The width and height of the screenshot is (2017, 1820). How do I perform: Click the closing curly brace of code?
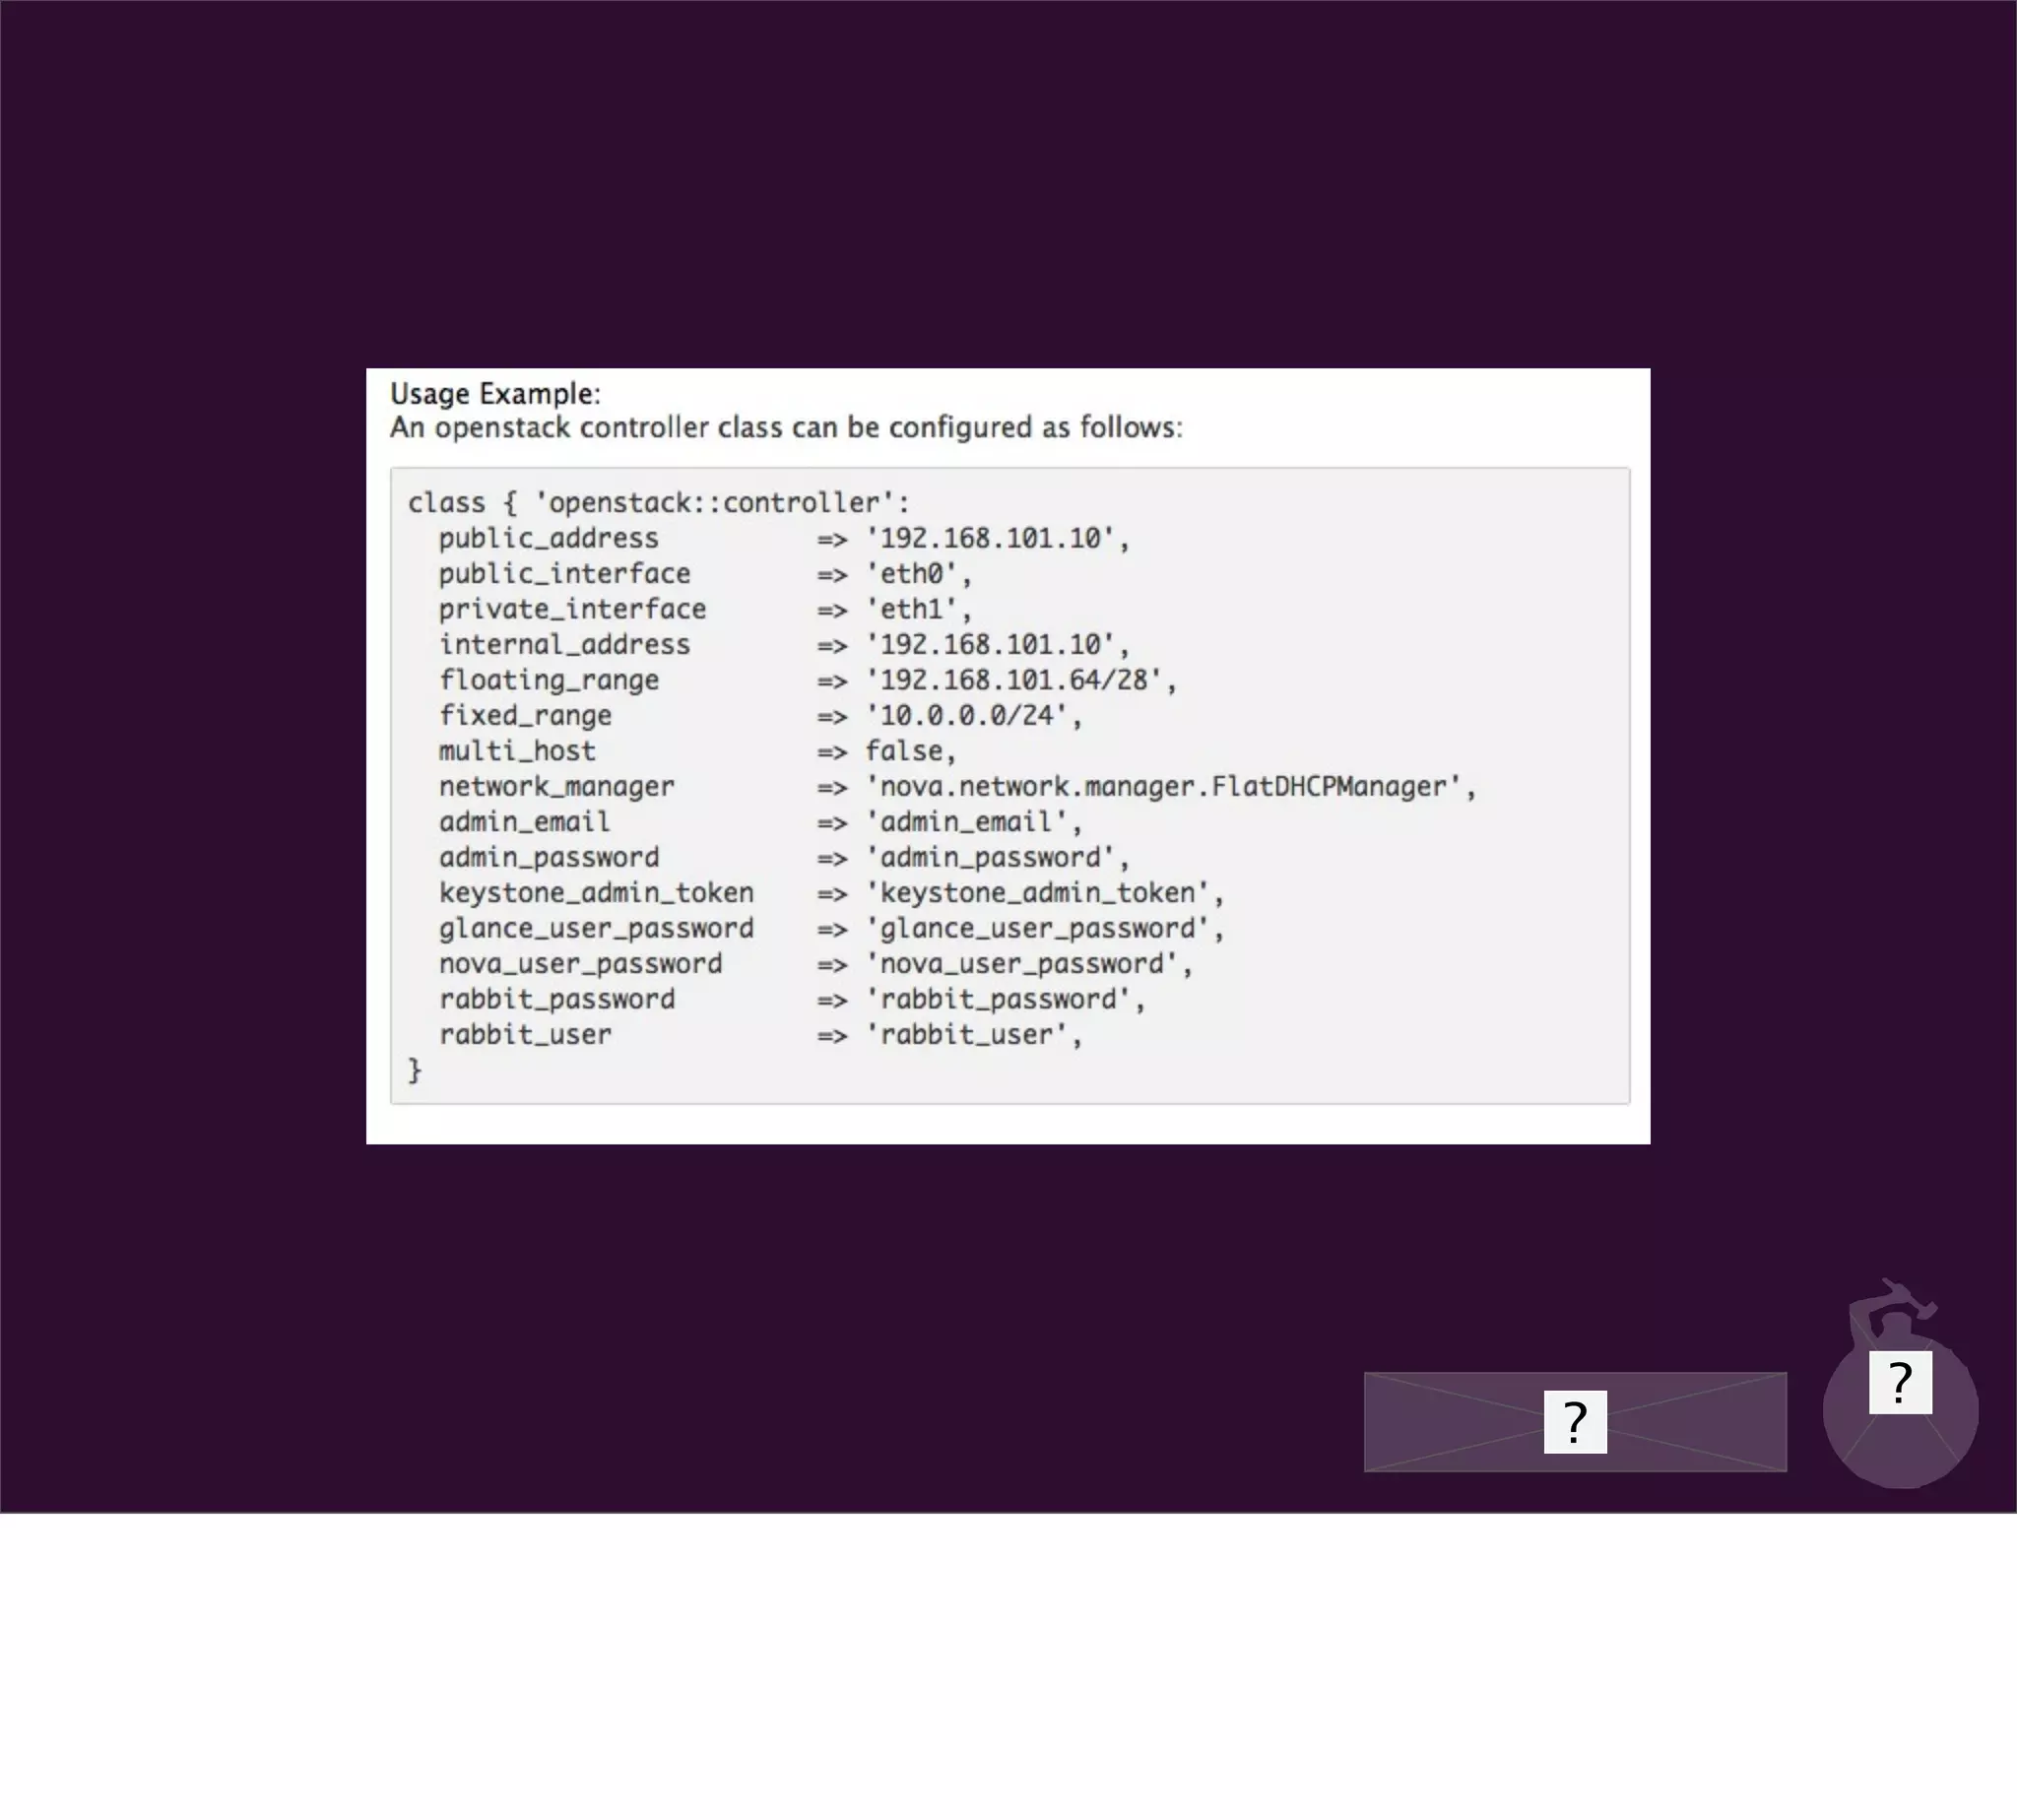pos(415,1070)
